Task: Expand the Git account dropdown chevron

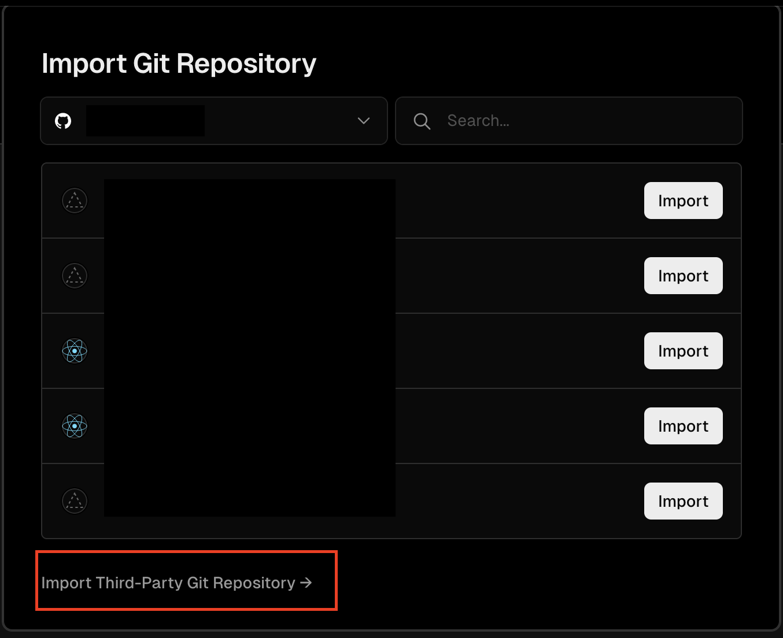Action: pos(364,121)
